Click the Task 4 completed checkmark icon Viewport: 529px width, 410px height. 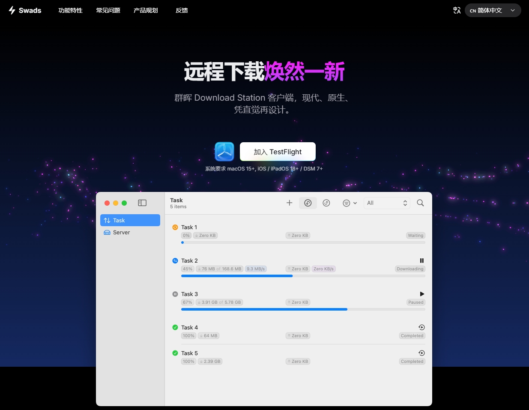175,327
